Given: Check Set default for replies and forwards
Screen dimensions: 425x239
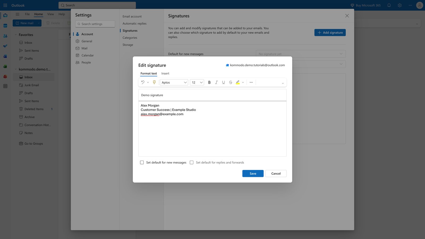Looking at the screenshot, I should 192,163.
